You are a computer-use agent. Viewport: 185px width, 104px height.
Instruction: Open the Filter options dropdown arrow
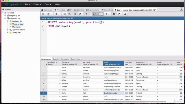[x=90, y=14]
